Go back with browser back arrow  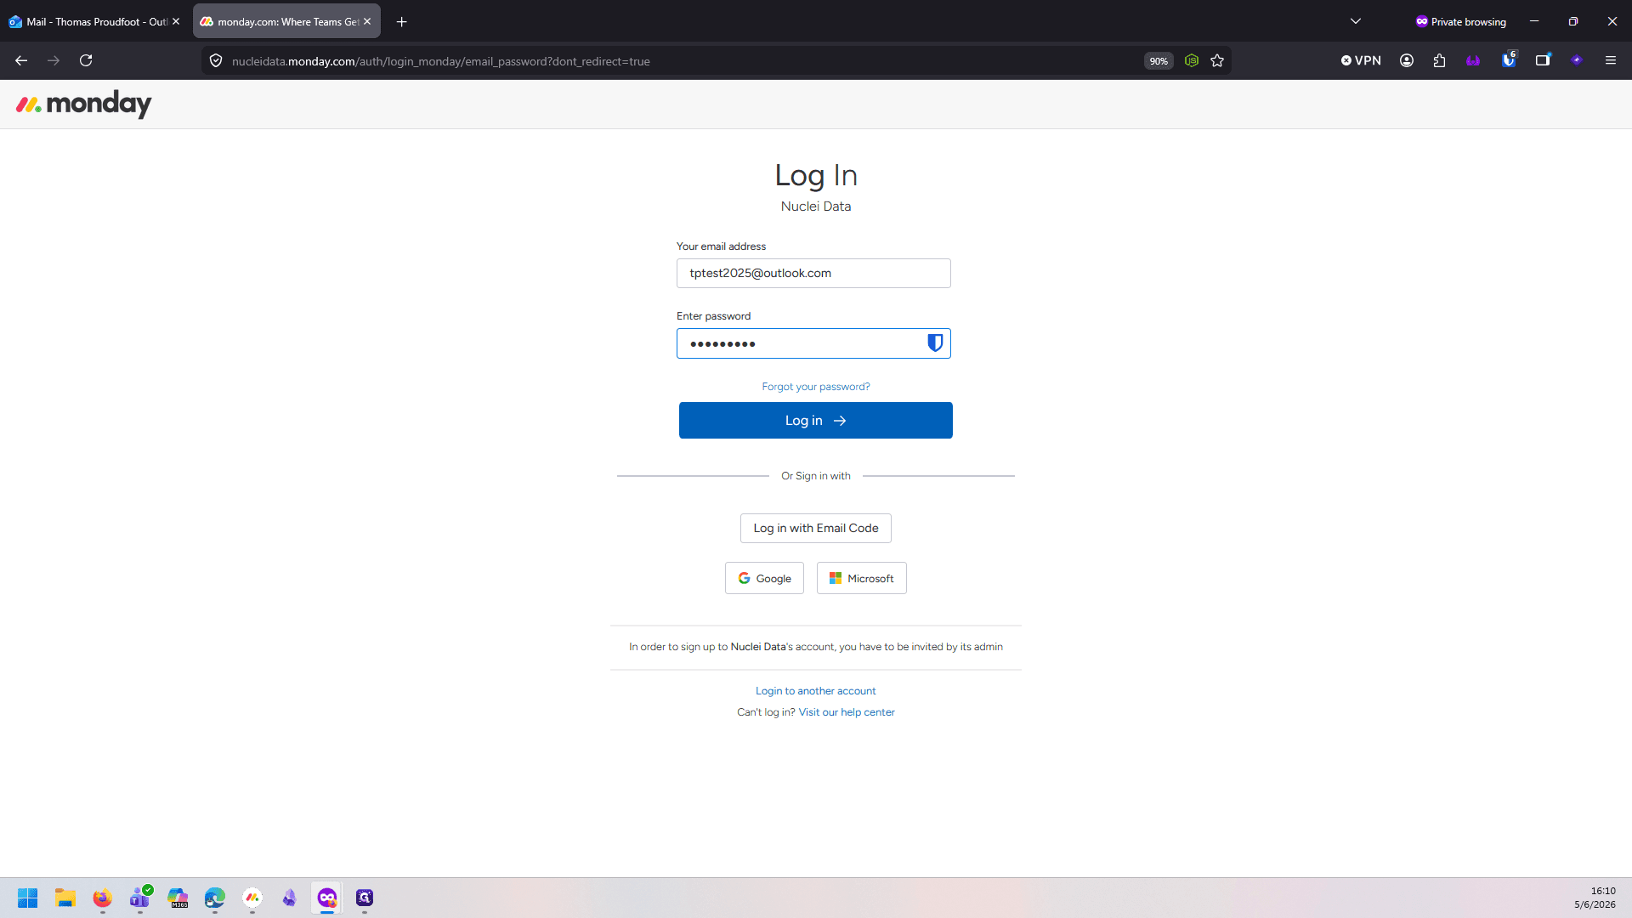[21, 60]
